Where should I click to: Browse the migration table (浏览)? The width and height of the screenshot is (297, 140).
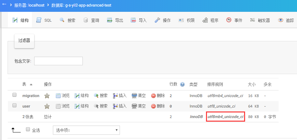(x=63, y=96)
